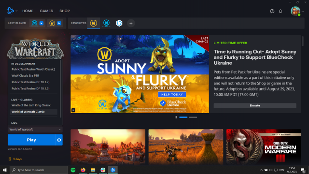Screen dimensions: 309x174
Task: Open the GAMES tab
Action: (x=46, y=11)
